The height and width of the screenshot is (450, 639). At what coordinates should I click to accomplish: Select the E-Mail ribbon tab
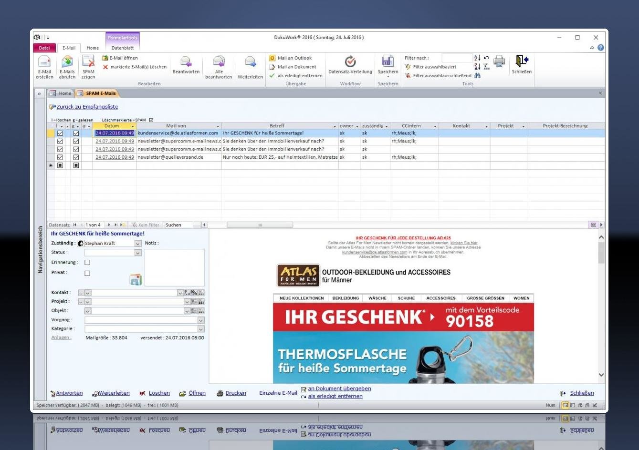tap(69, 48)
